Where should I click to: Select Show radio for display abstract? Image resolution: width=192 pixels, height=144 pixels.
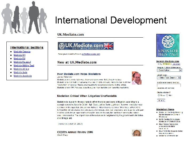(159, 95)
